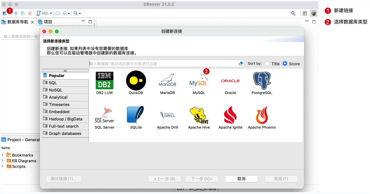
Task: Open dropdown beside the boxes icon
Action: 69,14
